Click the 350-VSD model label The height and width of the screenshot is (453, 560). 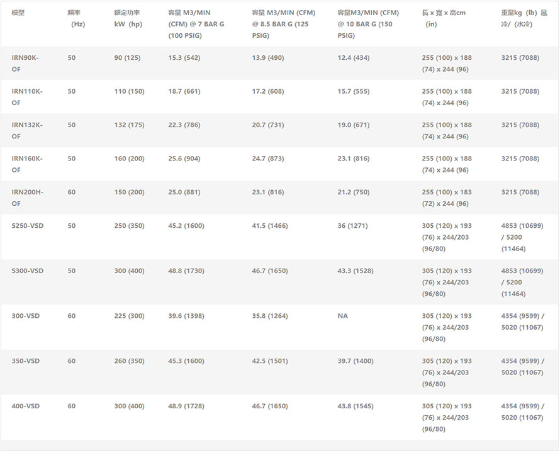coord(26,361)
